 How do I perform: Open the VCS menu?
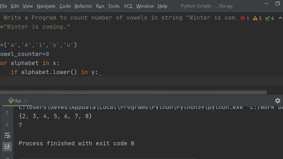pyautogui.click(x=128, y=6)
